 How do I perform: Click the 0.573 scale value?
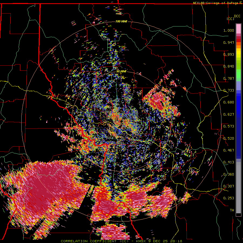(x=229, y=126)
